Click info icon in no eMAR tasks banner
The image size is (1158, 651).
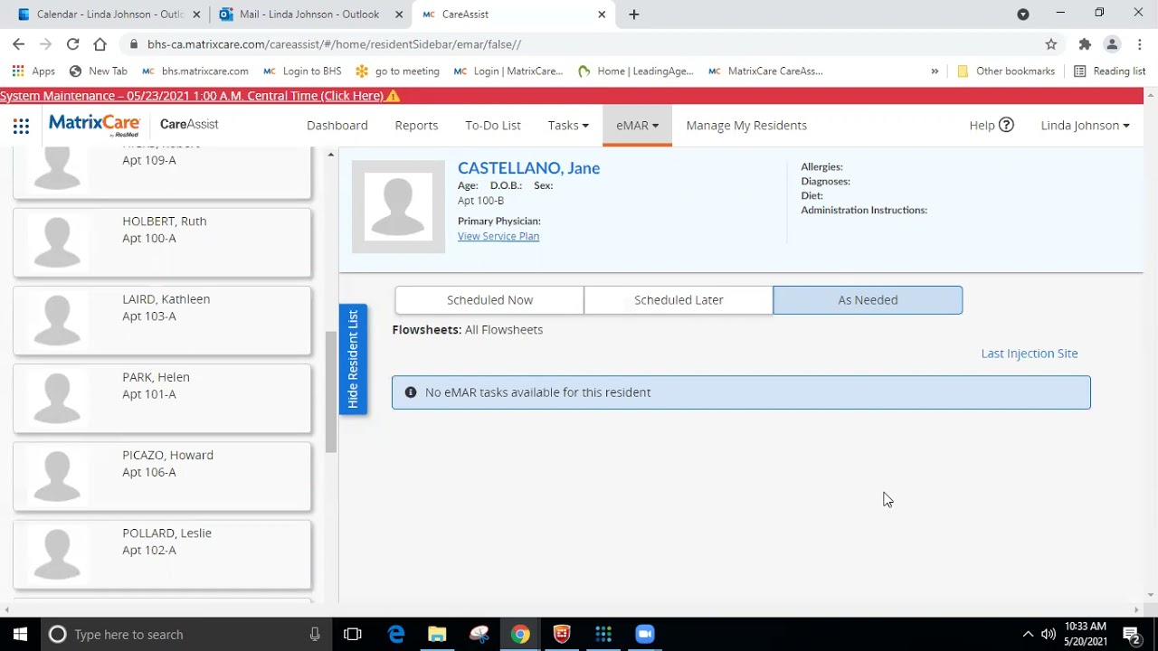coord(411,392)
